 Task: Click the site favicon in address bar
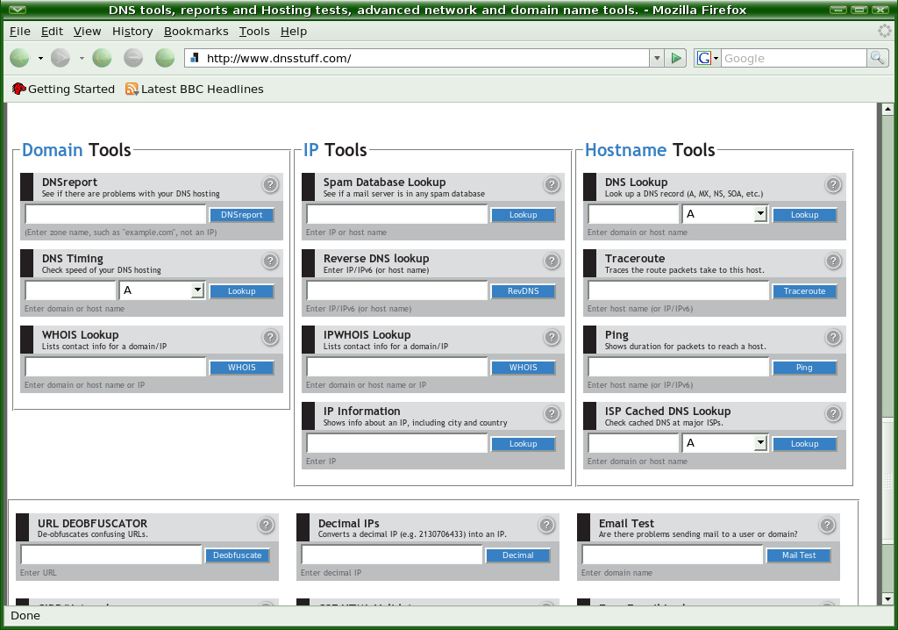195,58
